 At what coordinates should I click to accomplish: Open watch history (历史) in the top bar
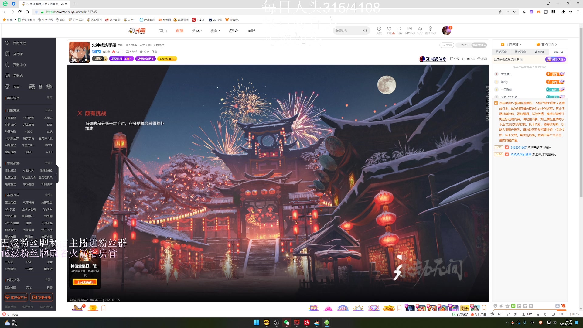pyautogui.click(x=379, y=30)
